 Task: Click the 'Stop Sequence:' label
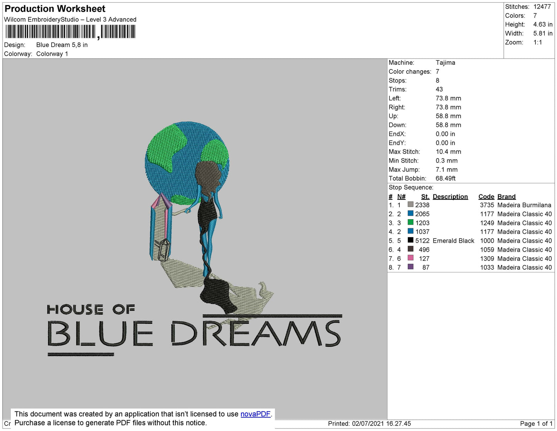[411, 187]
